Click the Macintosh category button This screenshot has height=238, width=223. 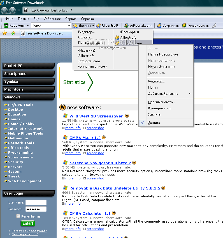tap(29, 89)
